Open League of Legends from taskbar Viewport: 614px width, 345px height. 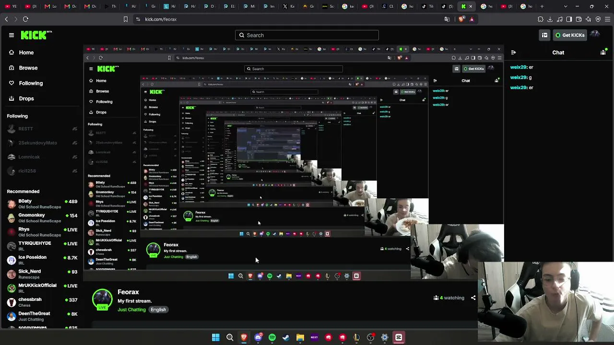tap(356, 337)
